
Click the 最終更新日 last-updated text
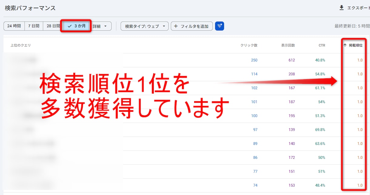352,26
